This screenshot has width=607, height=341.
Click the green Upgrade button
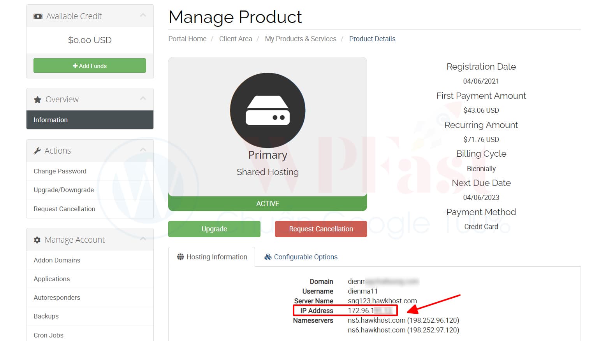(214, 229)
